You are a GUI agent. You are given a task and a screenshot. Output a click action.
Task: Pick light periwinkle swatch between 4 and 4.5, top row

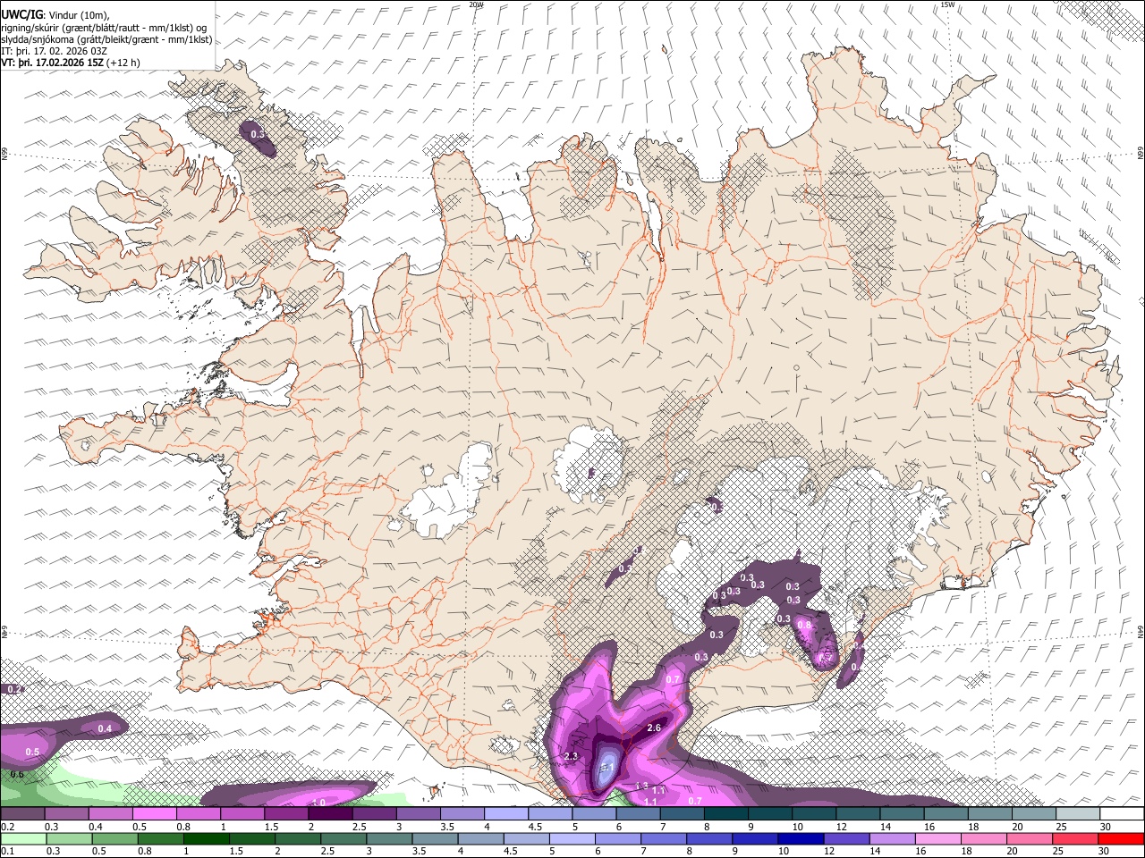(506, 813)
